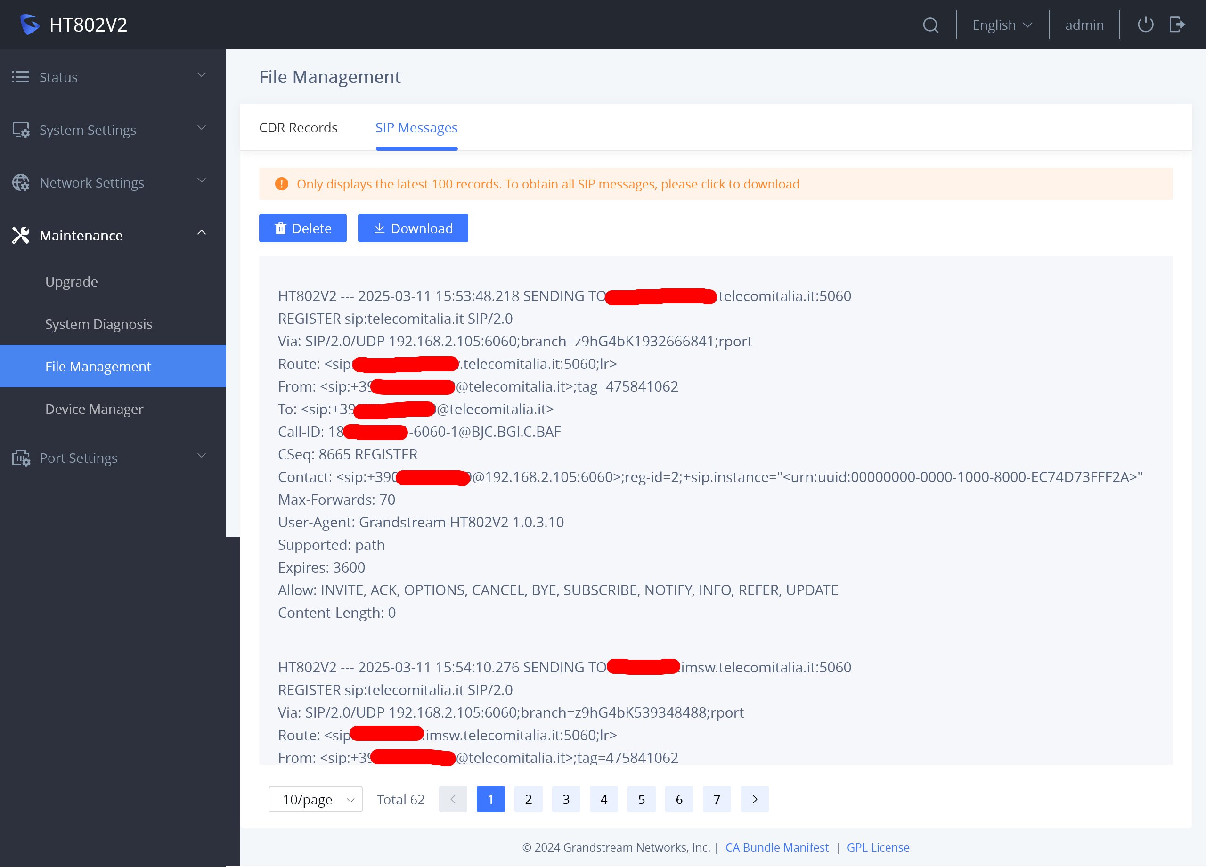
Task: Go to page 3
Action: point(566,799)
